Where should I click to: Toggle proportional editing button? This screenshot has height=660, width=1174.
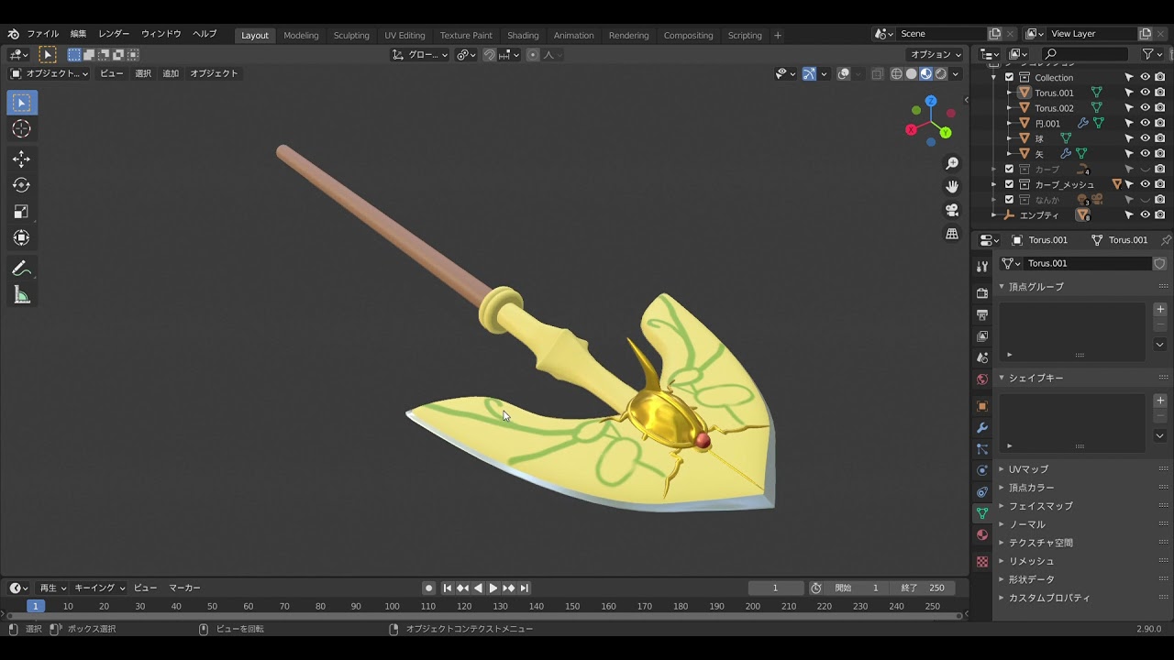[533, 55]
